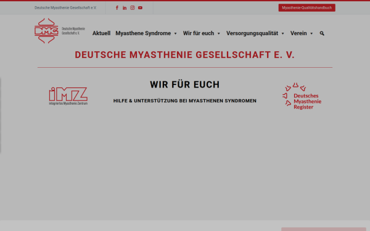Expand the Verein dropdown arrow

click(x=311, y=34)
